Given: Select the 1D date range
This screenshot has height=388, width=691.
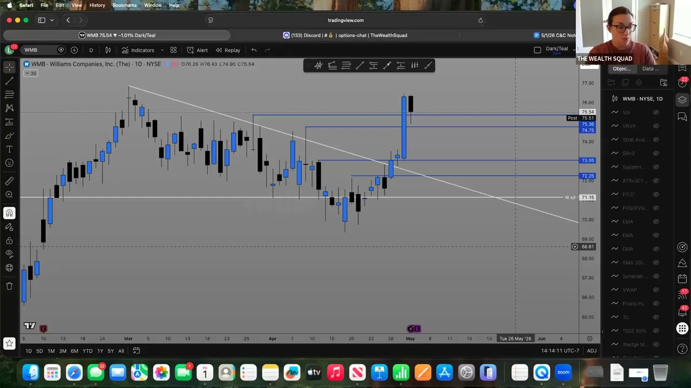Looking at the screenshot, I should click(x=29, y=351).
